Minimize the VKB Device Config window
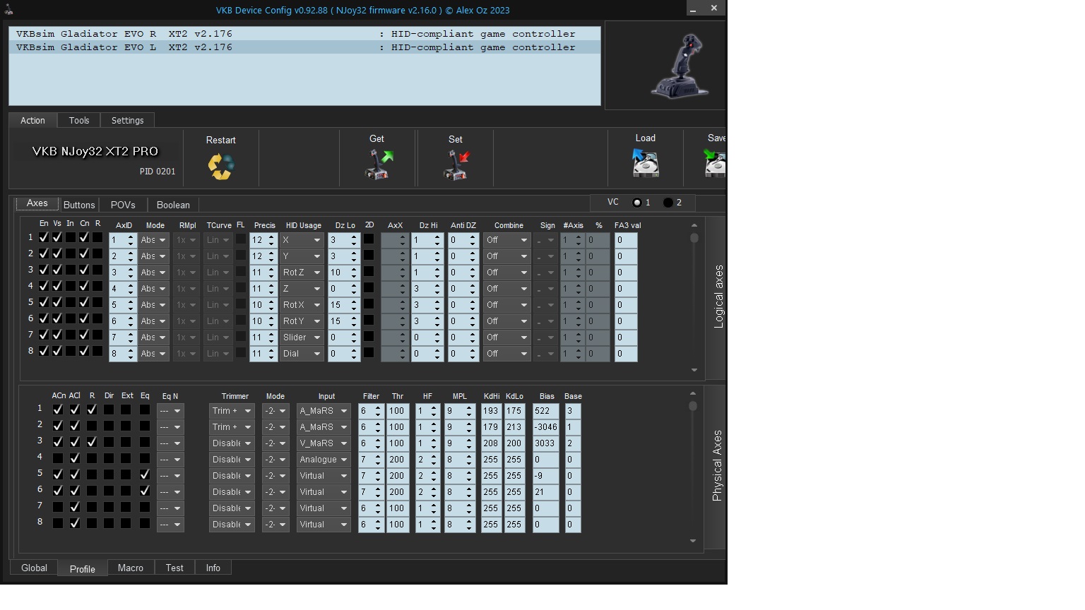The image size is (1085, 610). 693,8
